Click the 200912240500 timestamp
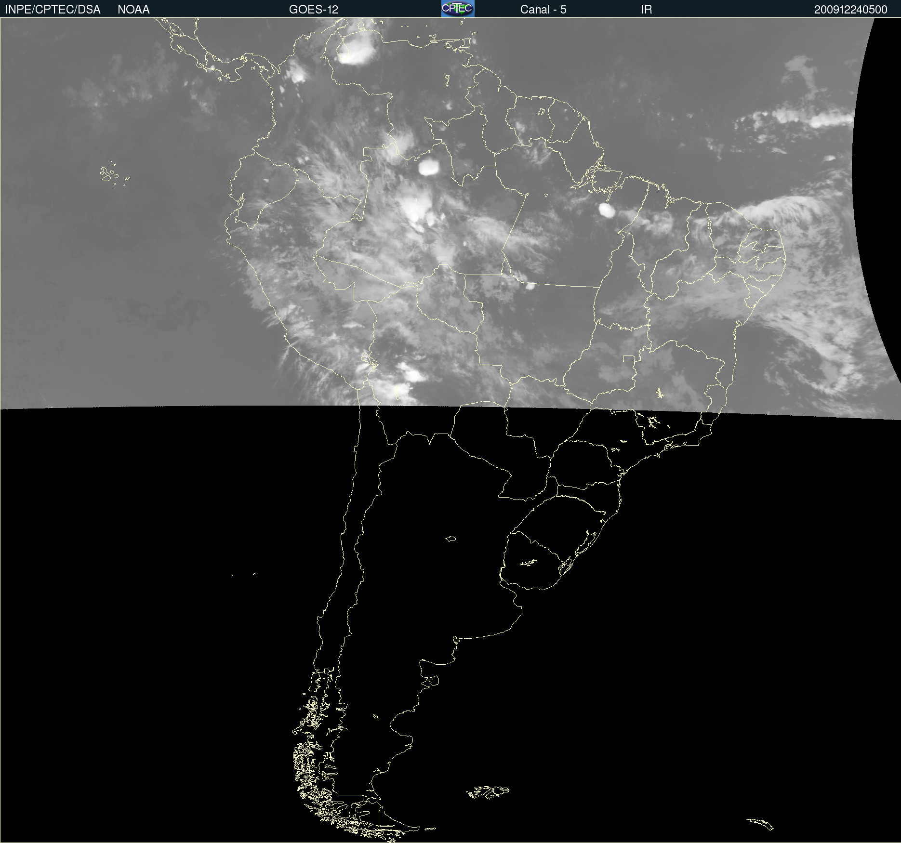Screen dimensions: 901x843 click(850, 10)
